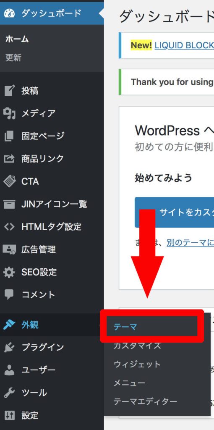Click the メディア media icon

(9, 113)
